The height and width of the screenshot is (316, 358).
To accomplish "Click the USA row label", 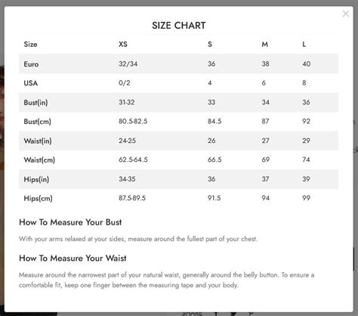I will 31,83.
